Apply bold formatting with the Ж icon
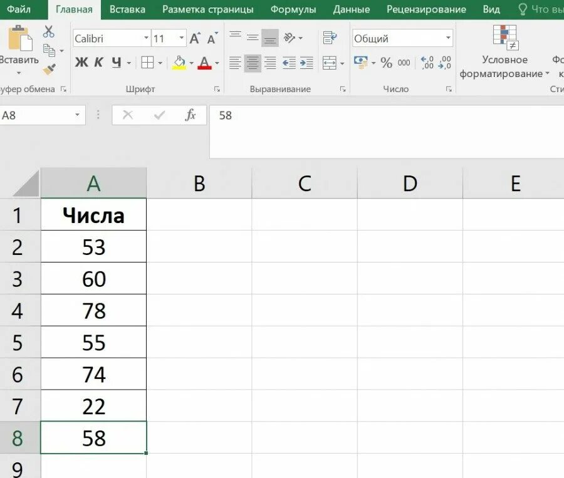Screen dimensions: 564x478 tap(80, 63)
